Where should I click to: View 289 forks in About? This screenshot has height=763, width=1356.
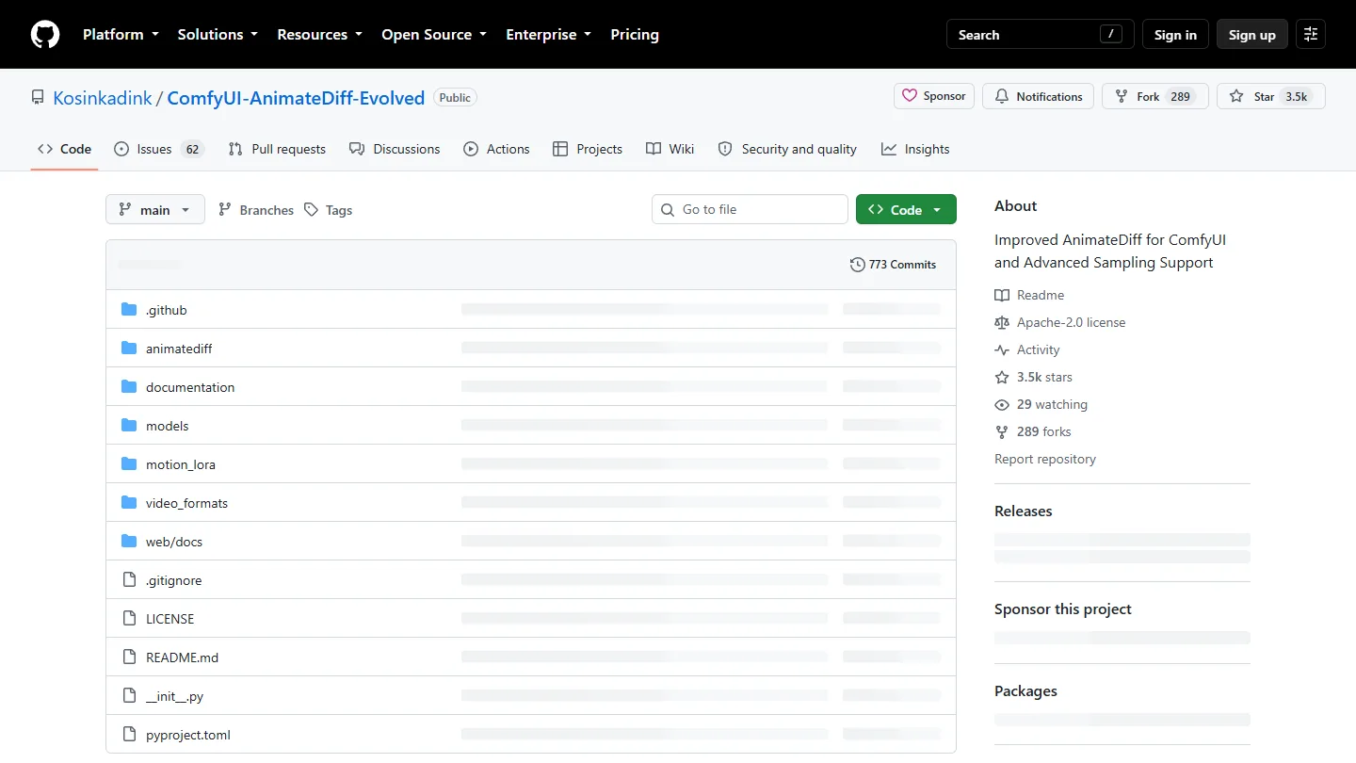[1033, 431]
